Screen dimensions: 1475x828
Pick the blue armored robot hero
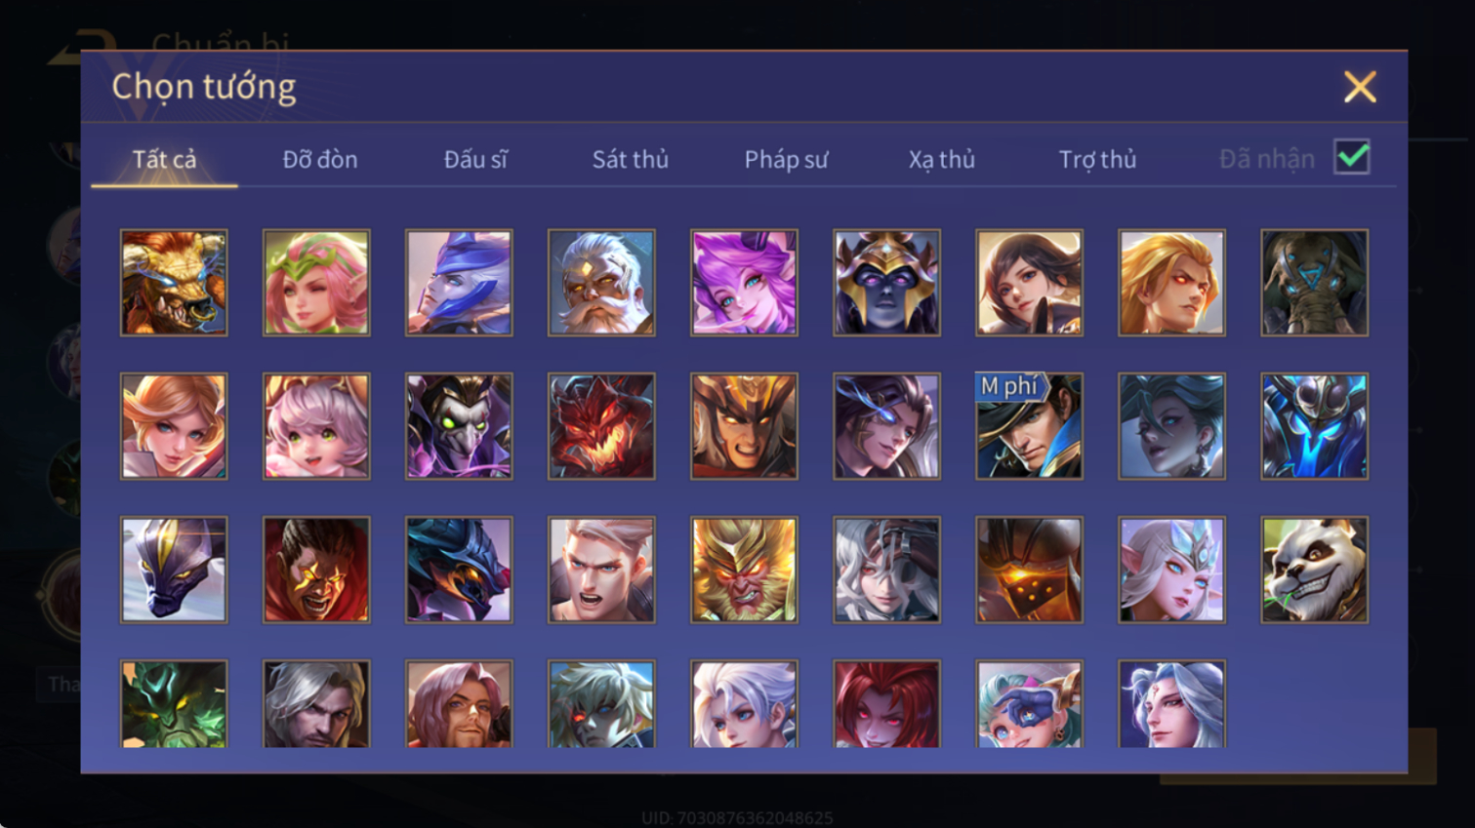point(1314,426)
